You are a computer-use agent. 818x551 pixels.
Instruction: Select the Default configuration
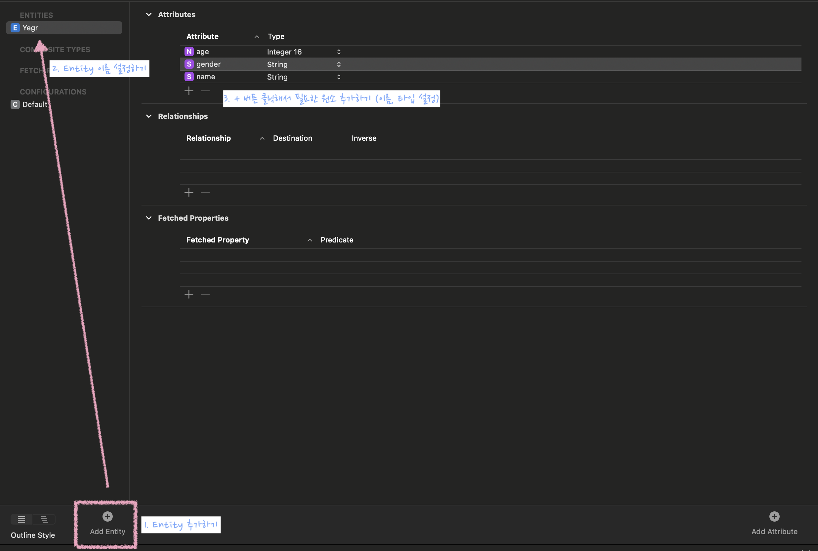pyautogui.click(x=34, y=104)
